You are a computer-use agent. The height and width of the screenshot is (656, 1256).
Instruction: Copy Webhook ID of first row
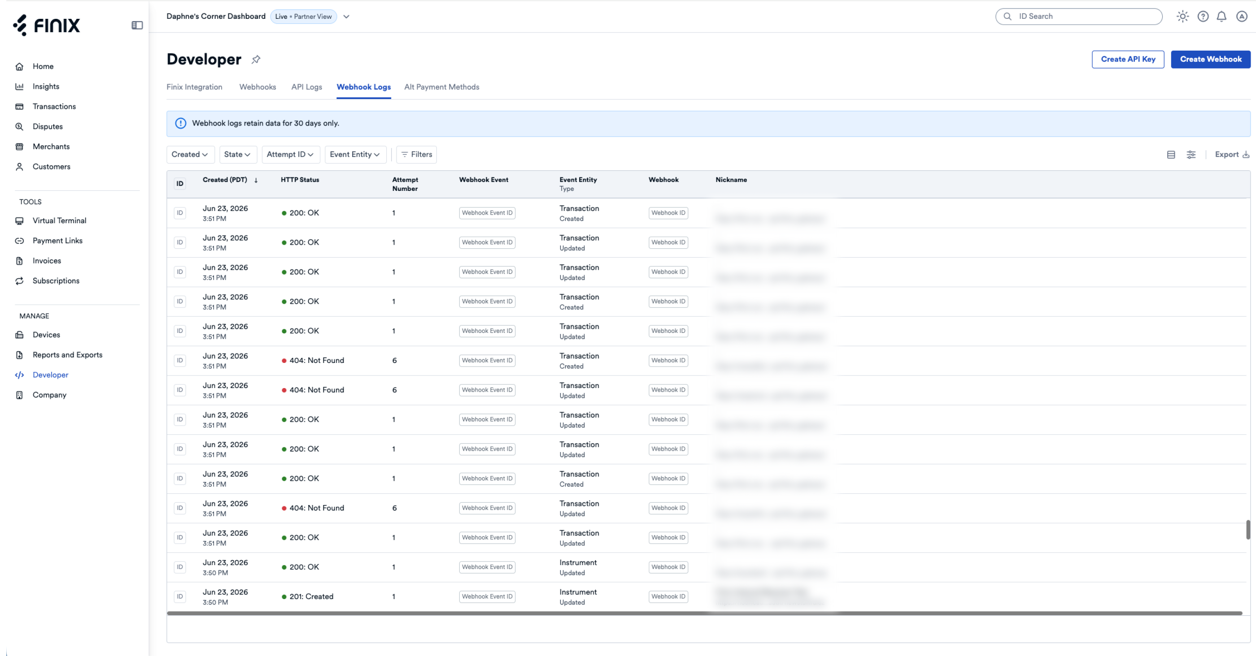click(x=668, y=213)
